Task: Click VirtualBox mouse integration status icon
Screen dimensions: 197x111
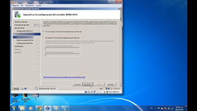Action: point(104,92)
